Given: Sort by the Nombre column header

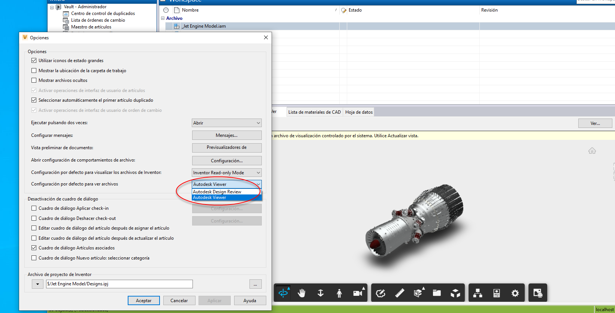Looking at the screenshot, I should [x=190, y=10].
